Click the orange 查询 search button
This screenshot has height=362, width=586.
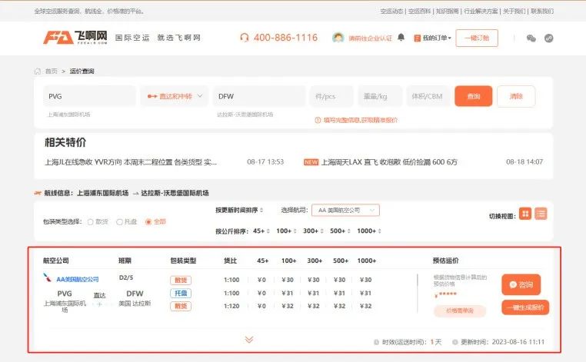point(474,96)
